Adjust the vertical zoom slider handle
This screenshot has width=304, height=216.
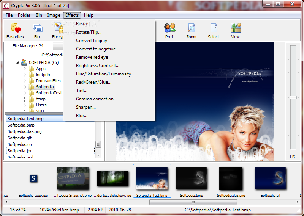coord(293,97)
